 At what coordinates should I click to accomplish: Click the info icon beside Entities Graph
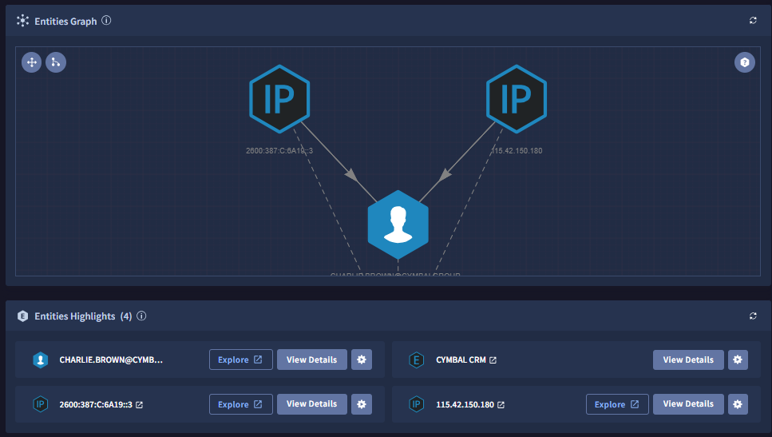107,21
